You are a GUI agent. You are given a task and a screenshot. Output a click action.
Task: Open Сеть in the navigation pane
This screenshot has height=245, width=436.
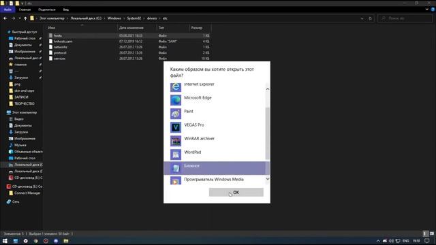(16, 201)
